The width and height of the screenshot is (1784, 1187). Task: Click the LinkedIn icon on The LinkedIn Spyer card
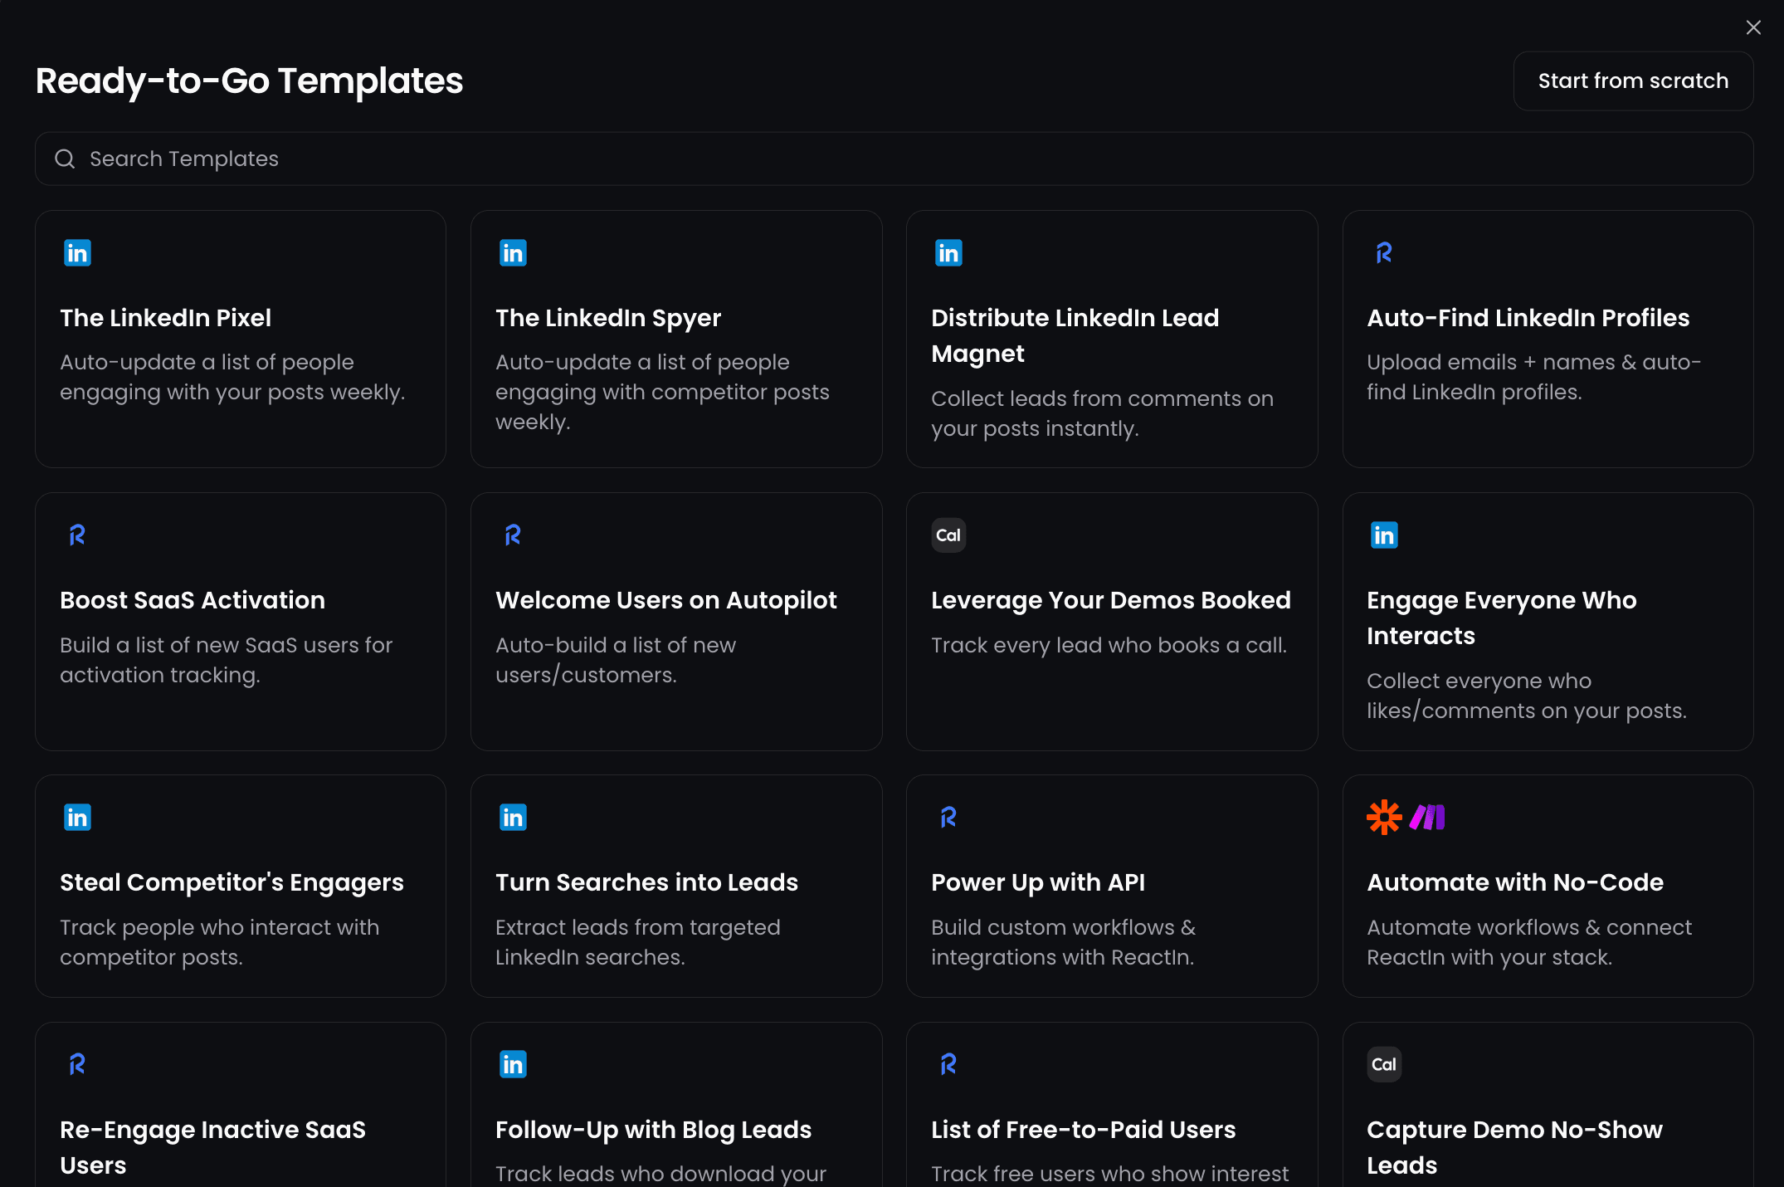pos(513,253)
